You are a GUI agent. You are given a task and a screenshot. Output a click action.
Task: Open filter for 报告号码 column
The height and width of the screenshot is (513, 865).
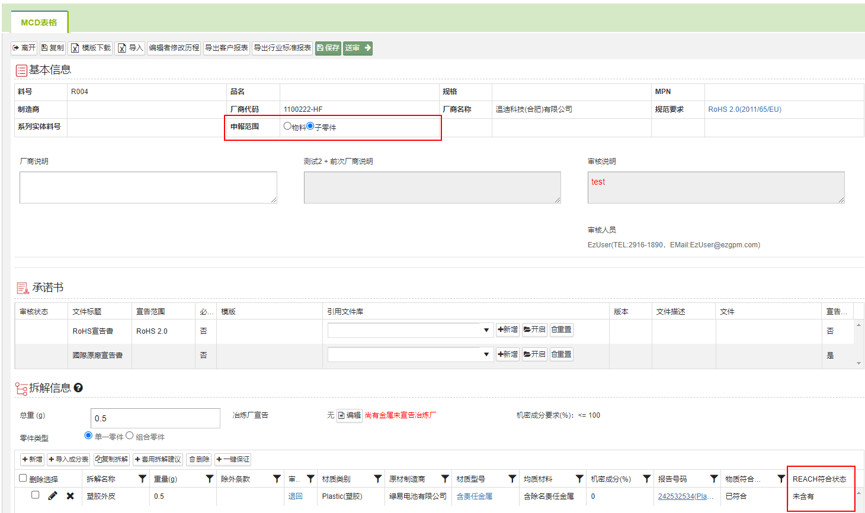tap(714, 479)
